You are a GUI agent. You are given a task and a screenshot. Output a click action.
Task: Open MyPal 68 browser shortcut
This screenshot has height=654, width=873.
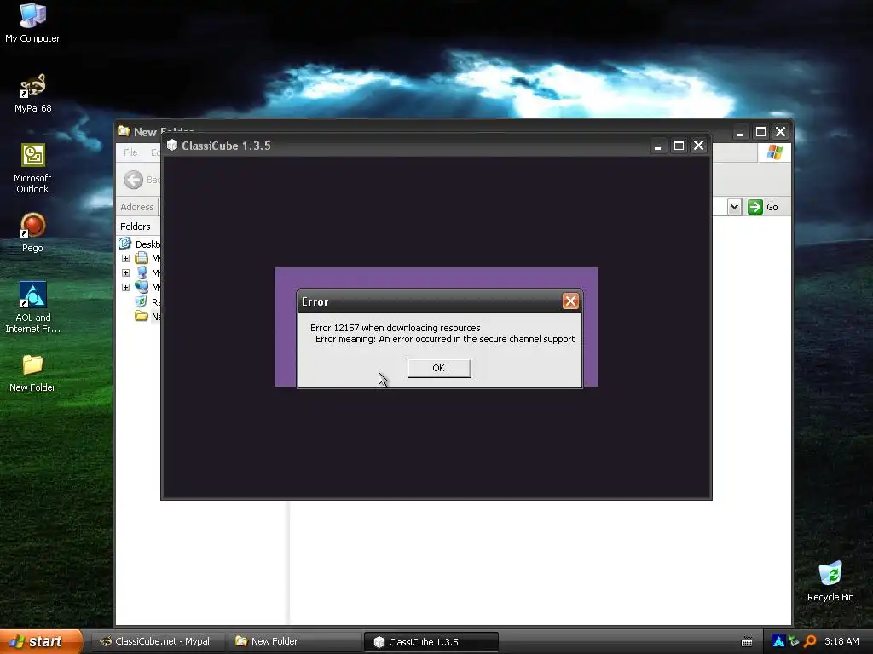tap(32, 94)
